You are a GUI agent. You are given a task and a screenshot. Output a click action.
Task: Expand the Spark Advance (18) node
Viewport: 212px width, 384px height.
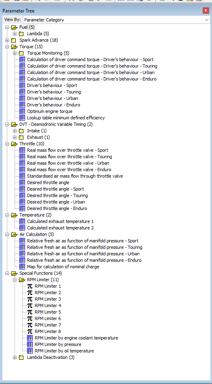7,40
